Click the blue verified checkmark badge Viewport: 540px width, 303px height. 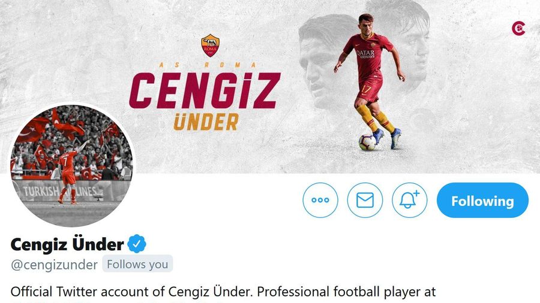137,244
